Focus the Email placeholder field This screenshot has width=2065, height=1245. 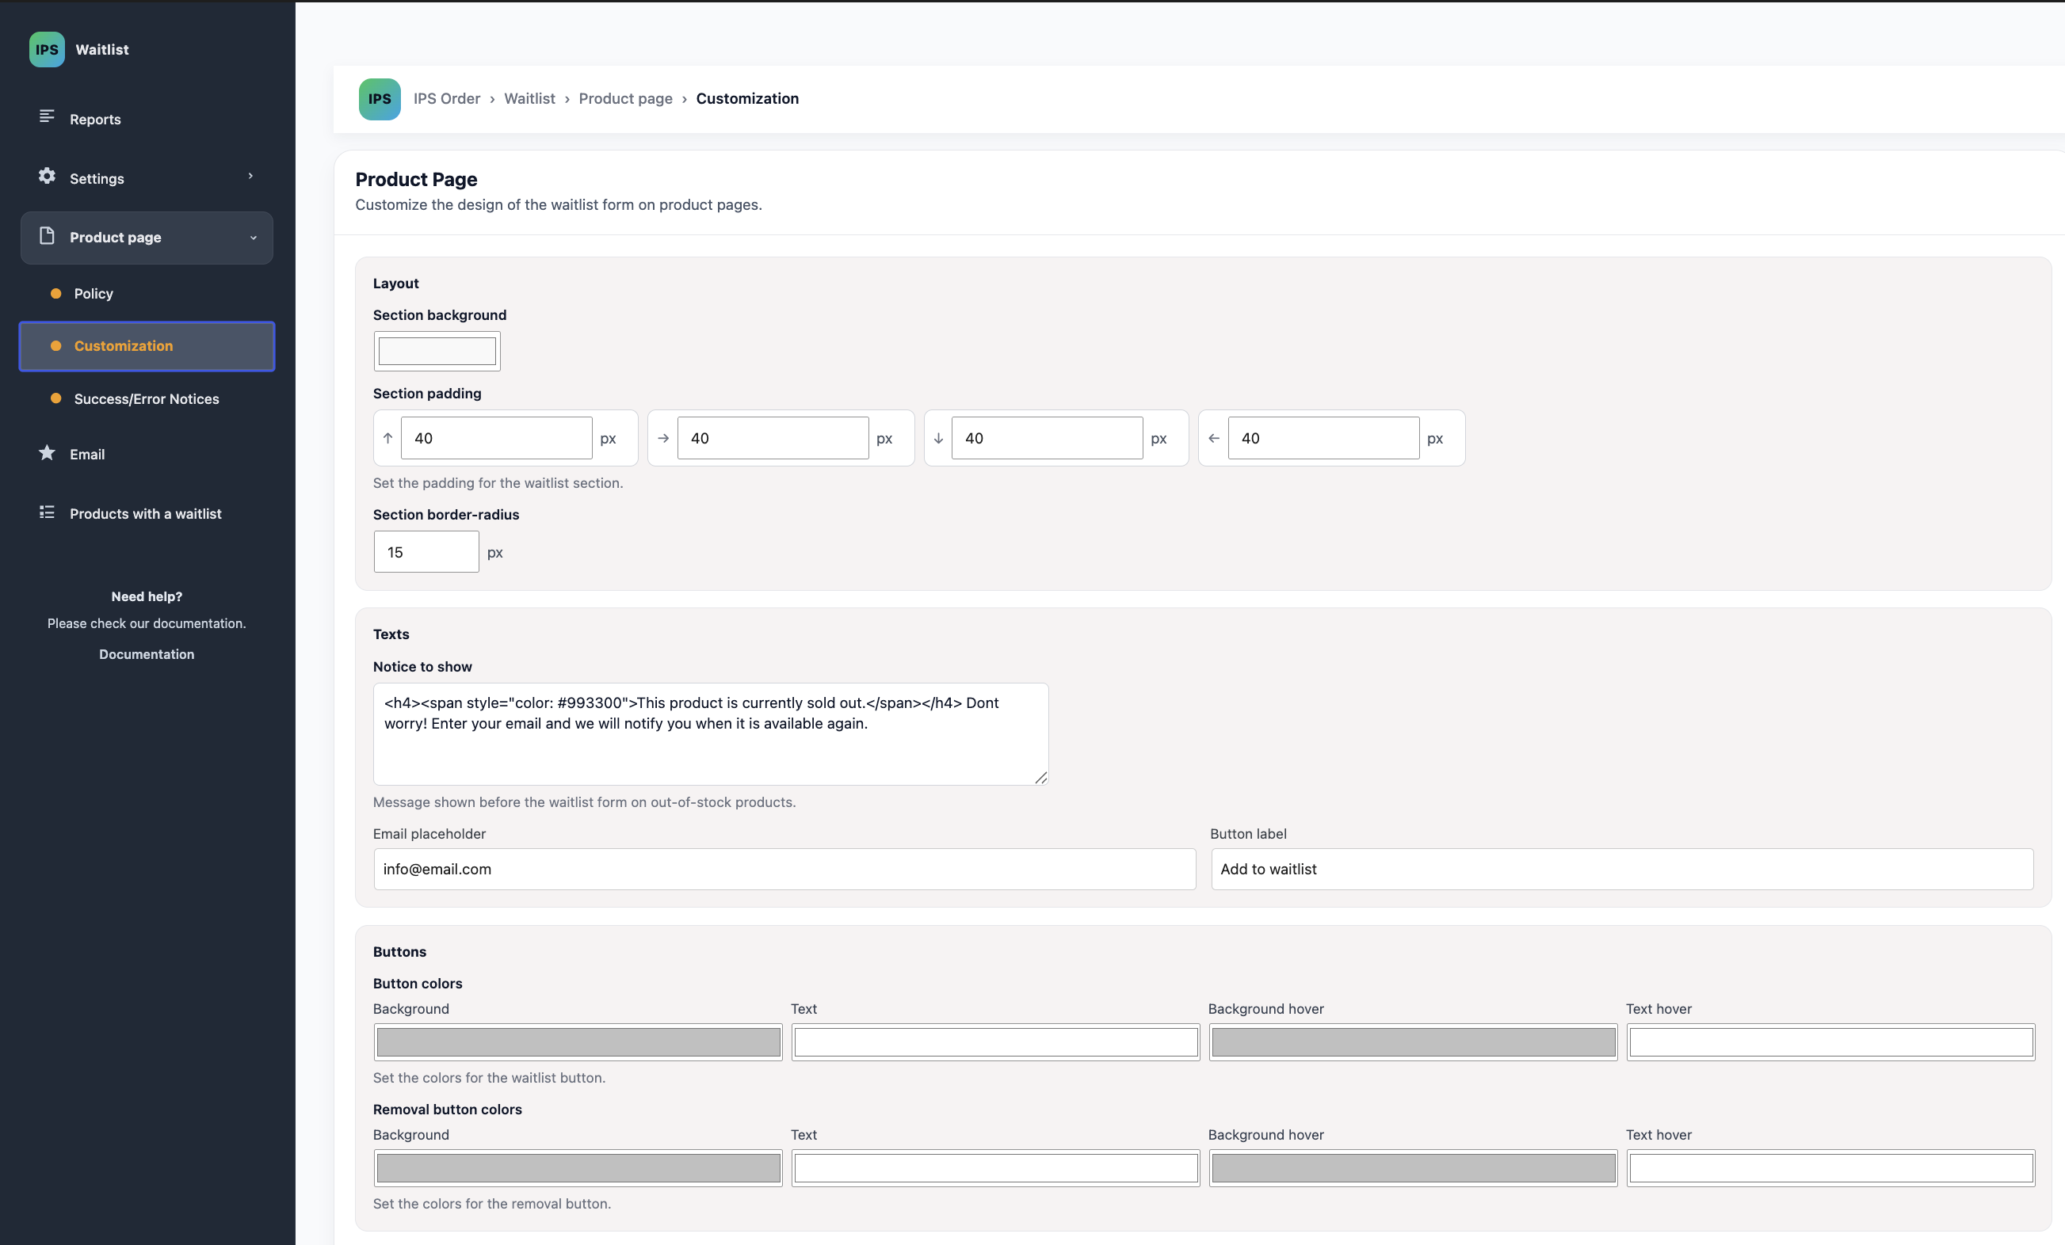coord(784,869)
